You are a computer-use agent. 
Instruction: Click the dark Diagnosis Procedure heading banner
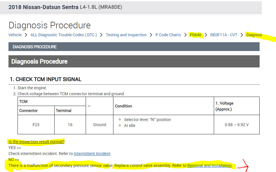(x=134, y=61)
